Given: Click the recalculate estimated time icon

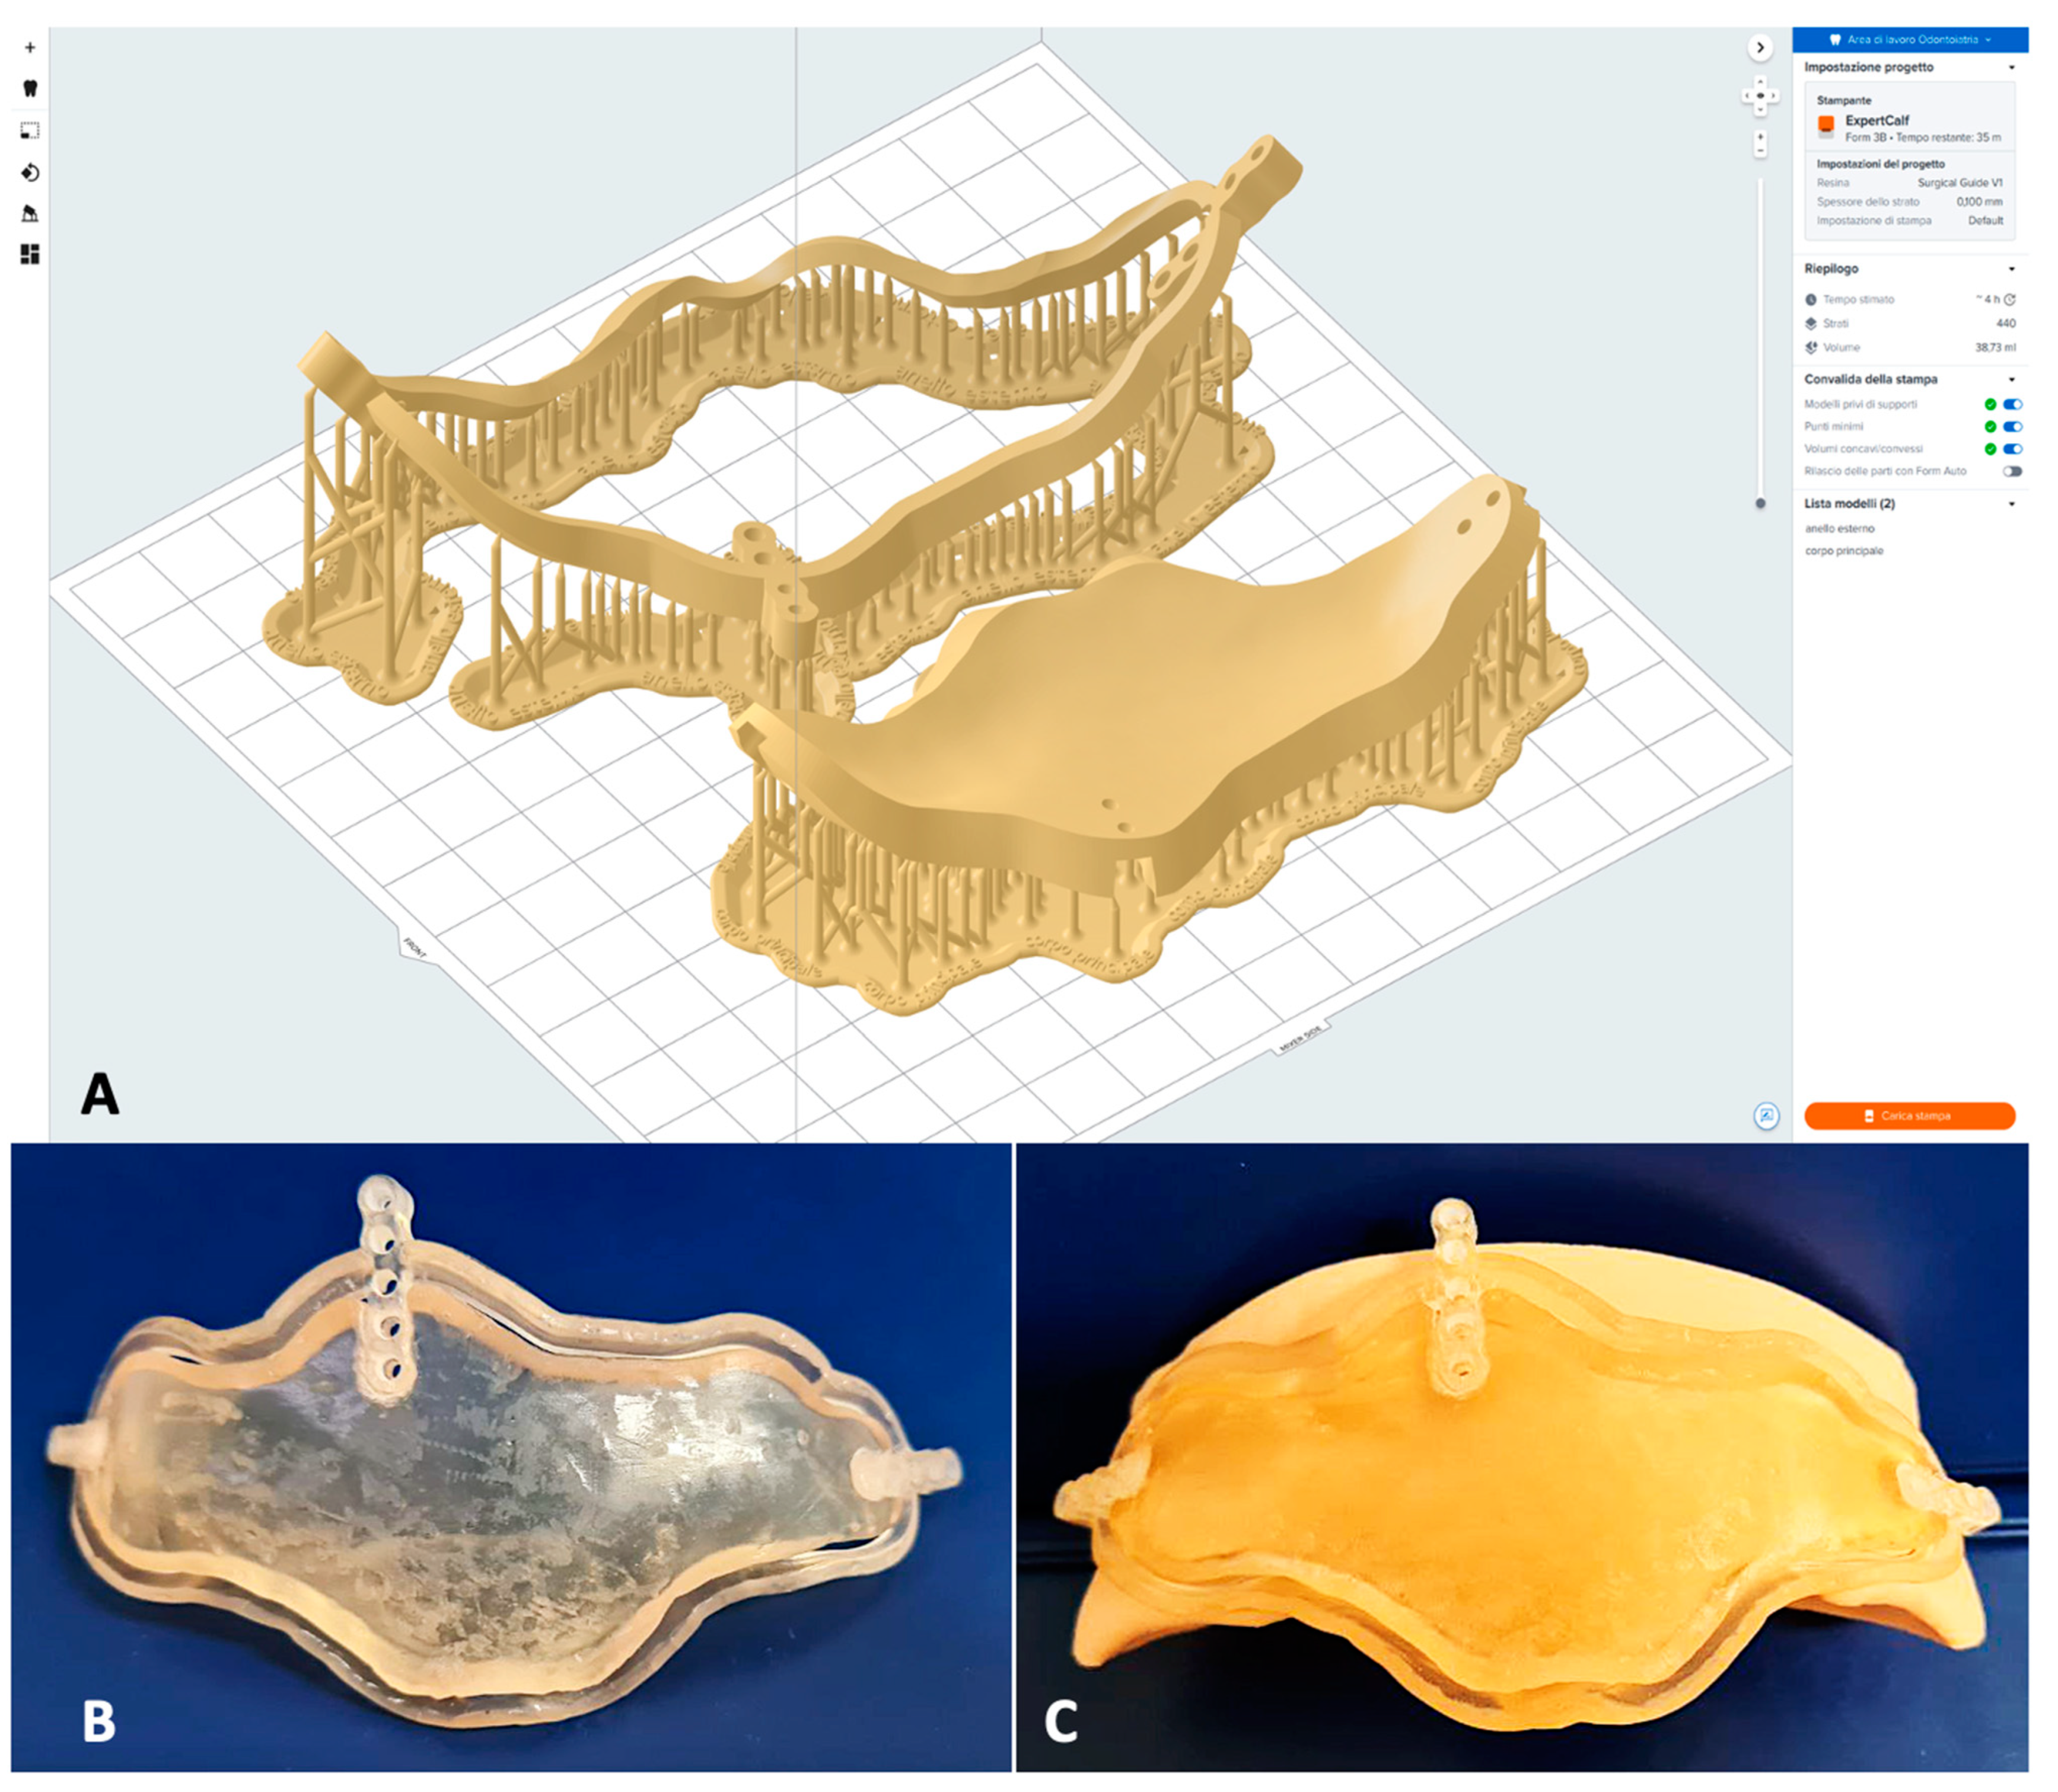Looking at the screenshot, I should pos(2010,299).
